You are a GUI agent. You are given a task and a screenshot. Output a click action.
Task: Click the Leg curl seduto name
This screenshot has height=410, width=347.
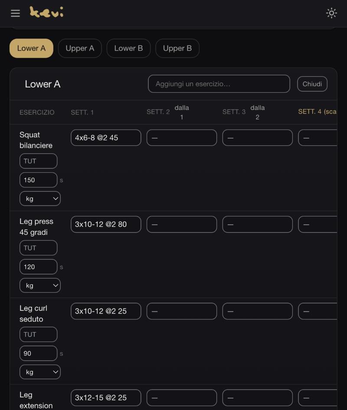coord(33,313)
